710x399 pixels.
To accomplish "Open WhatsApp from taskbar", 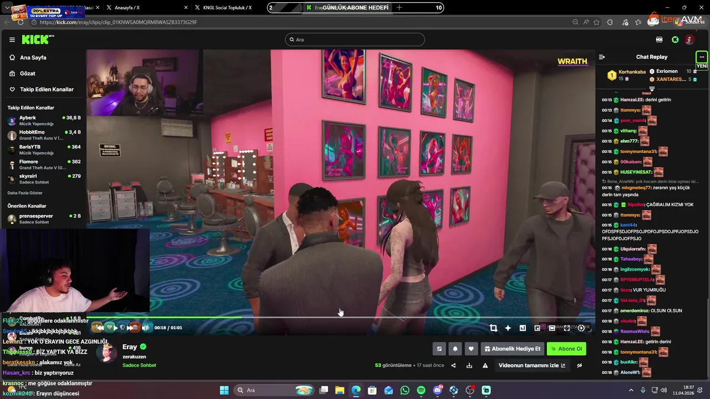I will coord(405,390).
